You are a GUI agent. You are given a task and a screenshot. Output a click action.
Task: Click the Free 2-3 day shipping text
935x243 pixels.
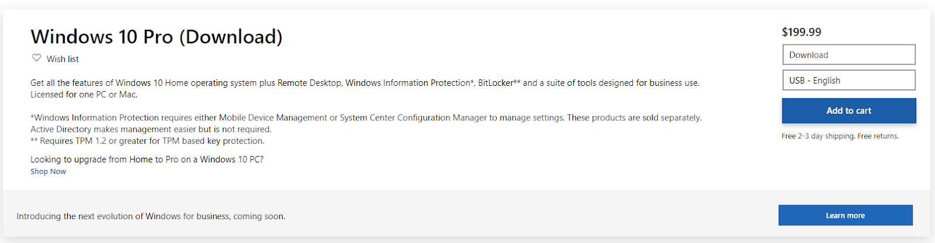(818, 136)
